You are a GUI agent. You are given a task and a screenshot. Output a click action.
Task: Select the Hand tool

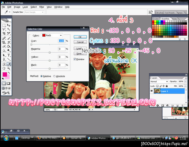[x=4, y=68]
